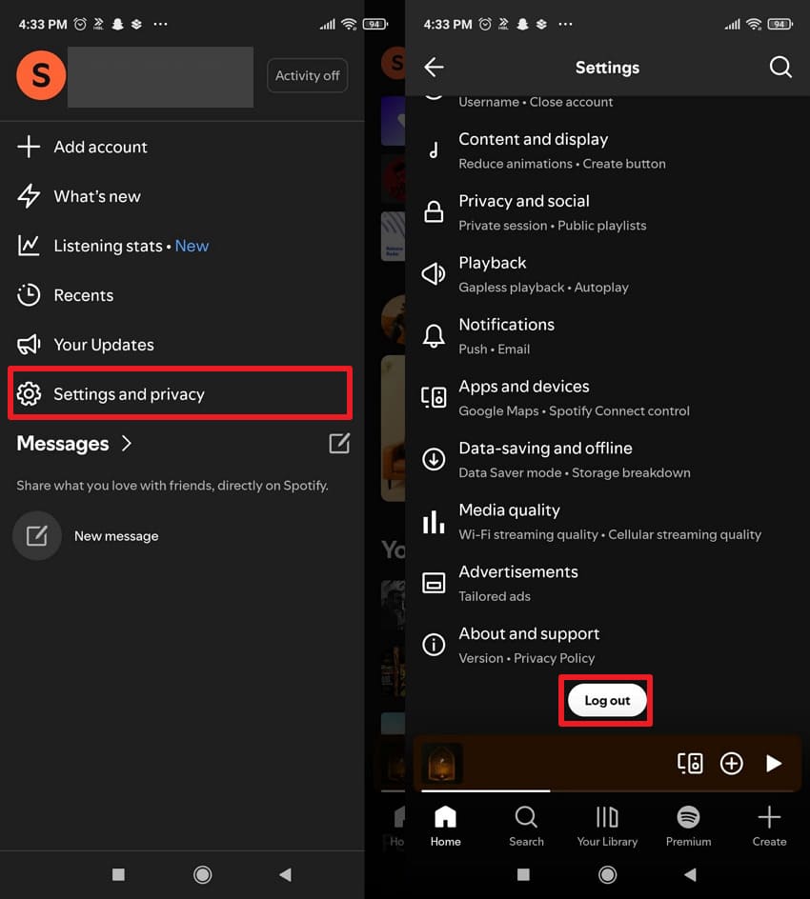Open Content and display settings
The width and height of the screenshot is (810, 899).
[x=608, y=150]
